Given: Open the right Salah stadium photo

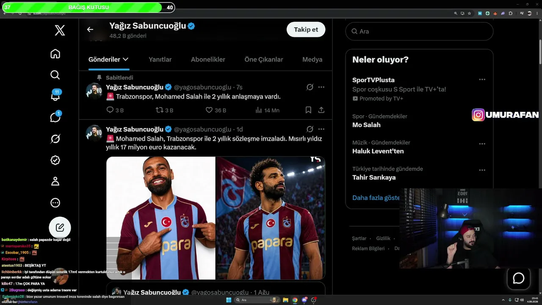Looking at the screenshot, I should pos(271,218).
